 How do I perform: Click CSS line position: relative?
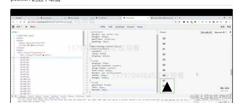tap(103, 39)
